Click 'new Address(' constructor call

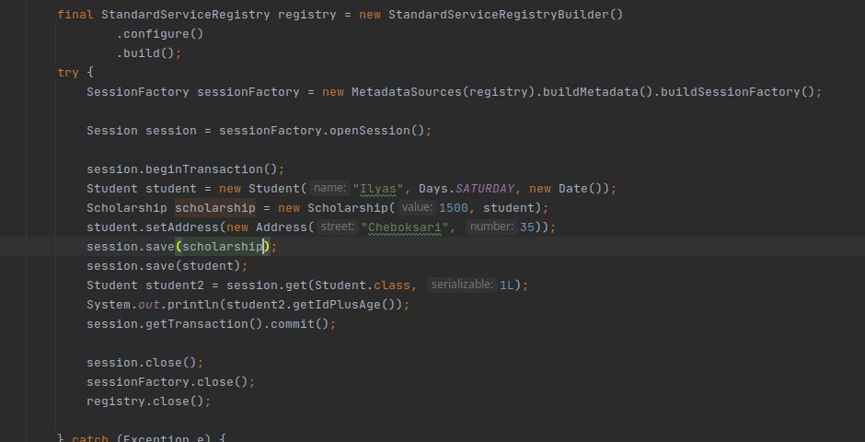coord(271,227)
